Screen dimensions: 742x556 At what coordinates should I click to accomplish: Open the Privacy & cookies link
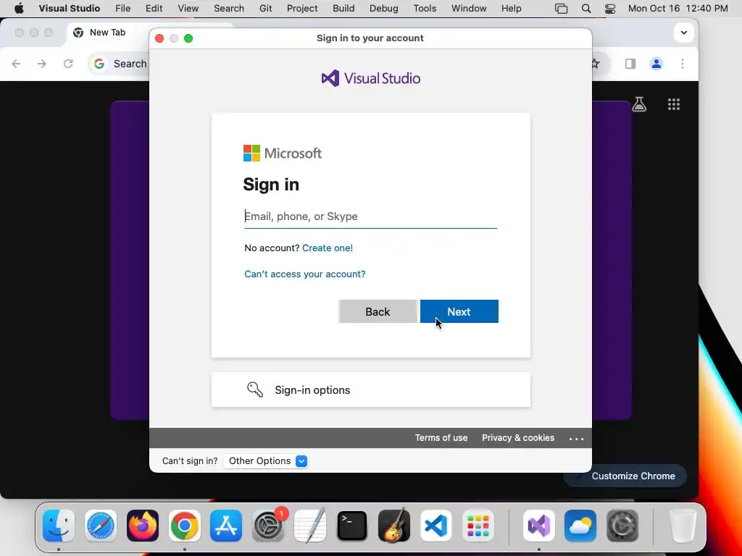point(517,438)
